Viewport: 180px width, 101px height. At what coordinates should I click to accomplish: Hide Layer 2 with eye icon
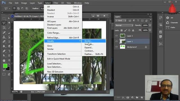(116, 36)
